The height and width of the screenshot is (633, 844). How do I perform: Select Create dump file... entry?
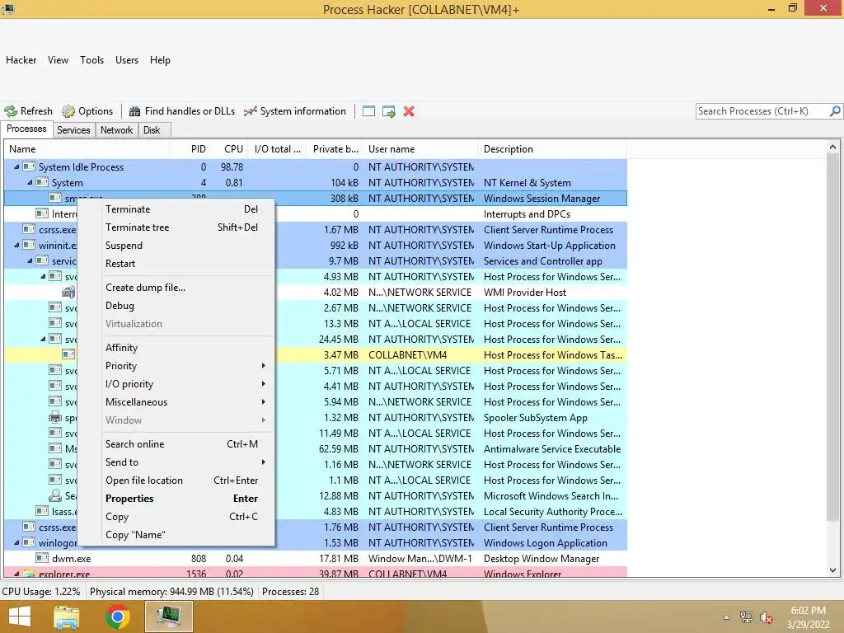pyautogui.click(x=185, y=288)
